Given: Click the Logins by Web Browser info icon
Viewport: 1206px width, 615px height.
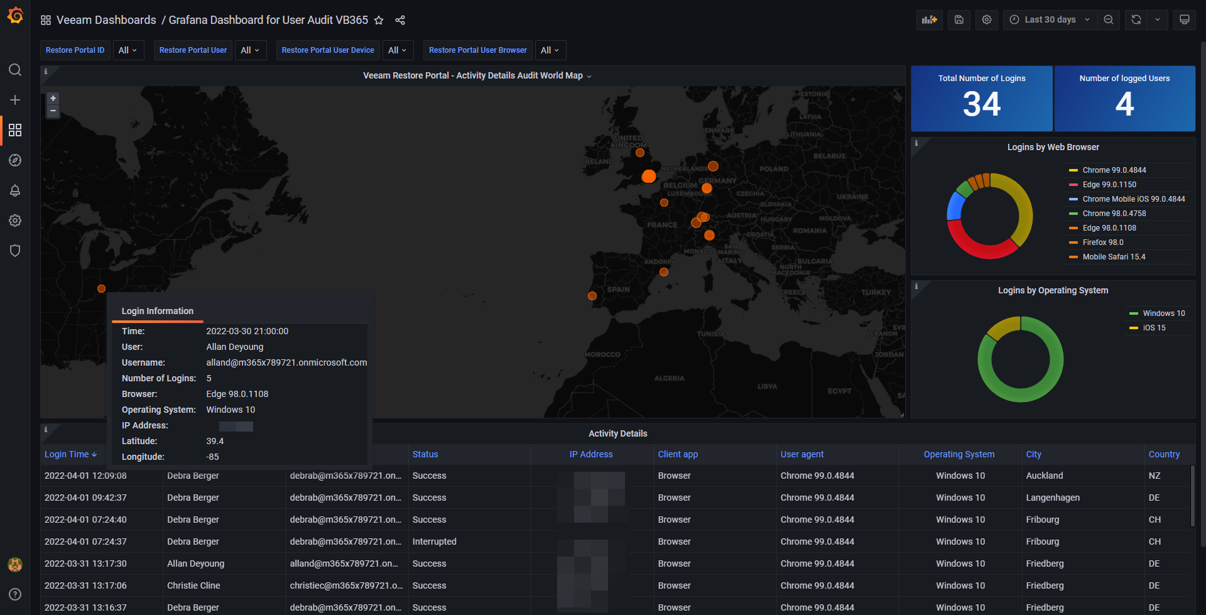Looking at the screenshot, I should click(x=916, y=143).
